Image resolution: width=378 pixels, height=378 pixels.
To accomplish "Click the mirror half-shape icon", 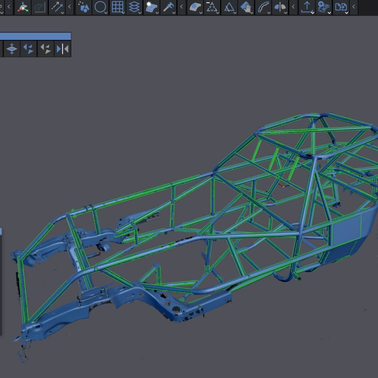I will click(x=280, y=7).
